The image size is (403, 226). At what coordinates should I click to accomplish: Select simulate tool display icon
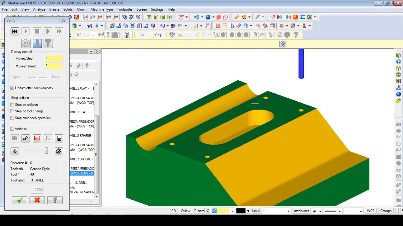point(37,43)
